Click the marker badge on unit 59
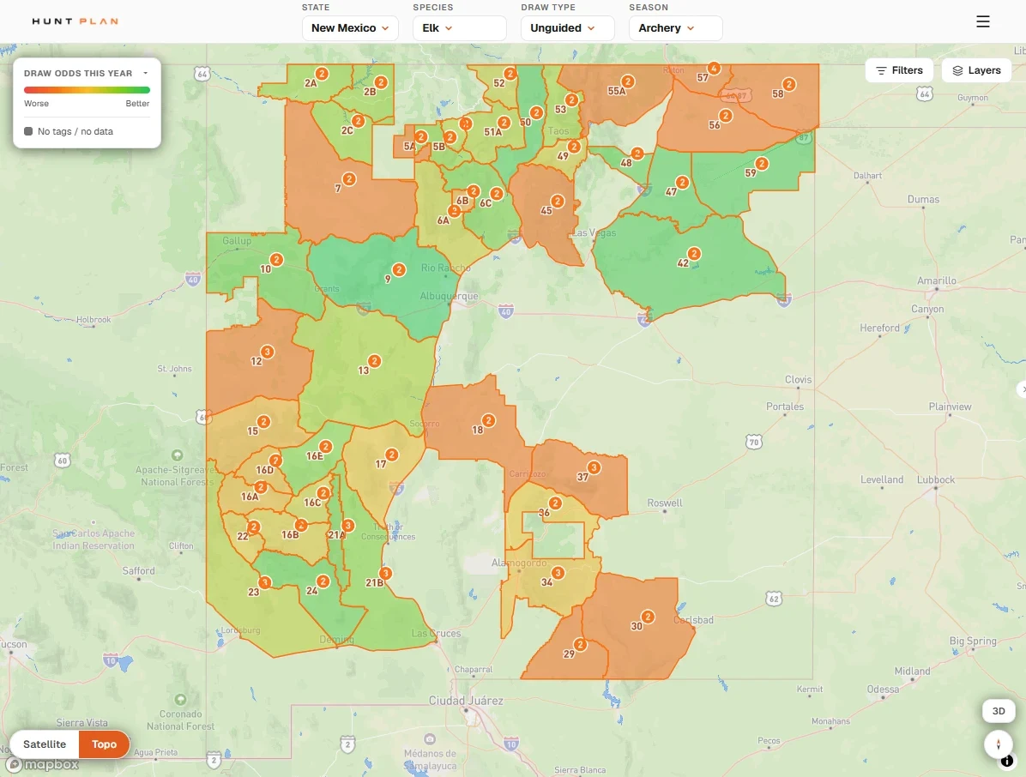The height and width of the screenshot is (777, 1026). [762, 164]
